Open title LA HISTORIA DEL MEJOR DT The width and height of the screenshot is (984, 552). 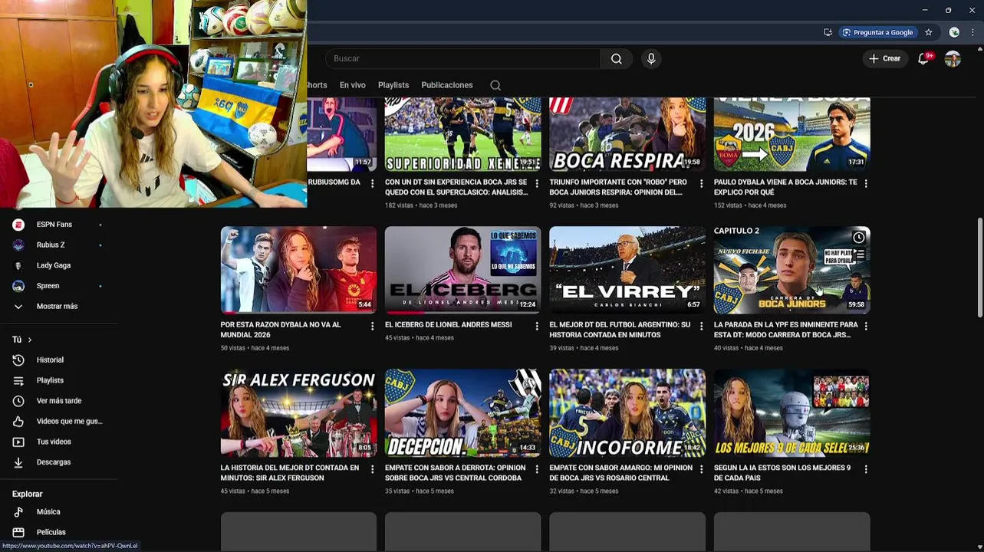point(290,473)
